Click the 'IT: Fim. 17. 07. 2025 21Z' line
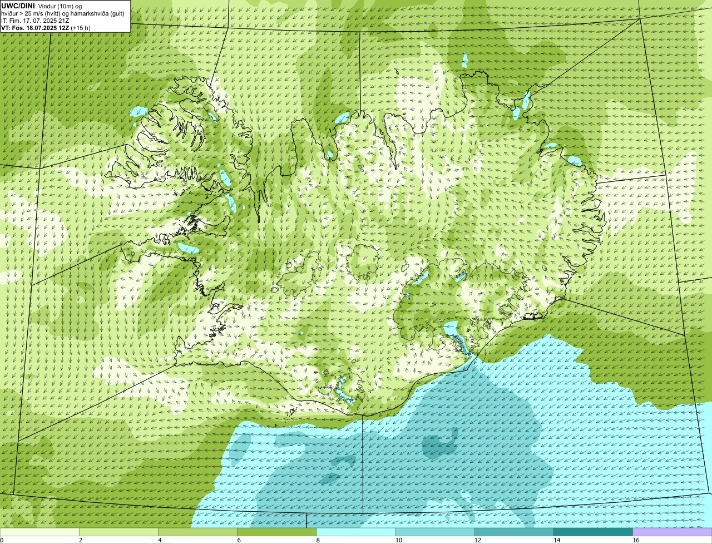The image size is (712, 544). 36,21
